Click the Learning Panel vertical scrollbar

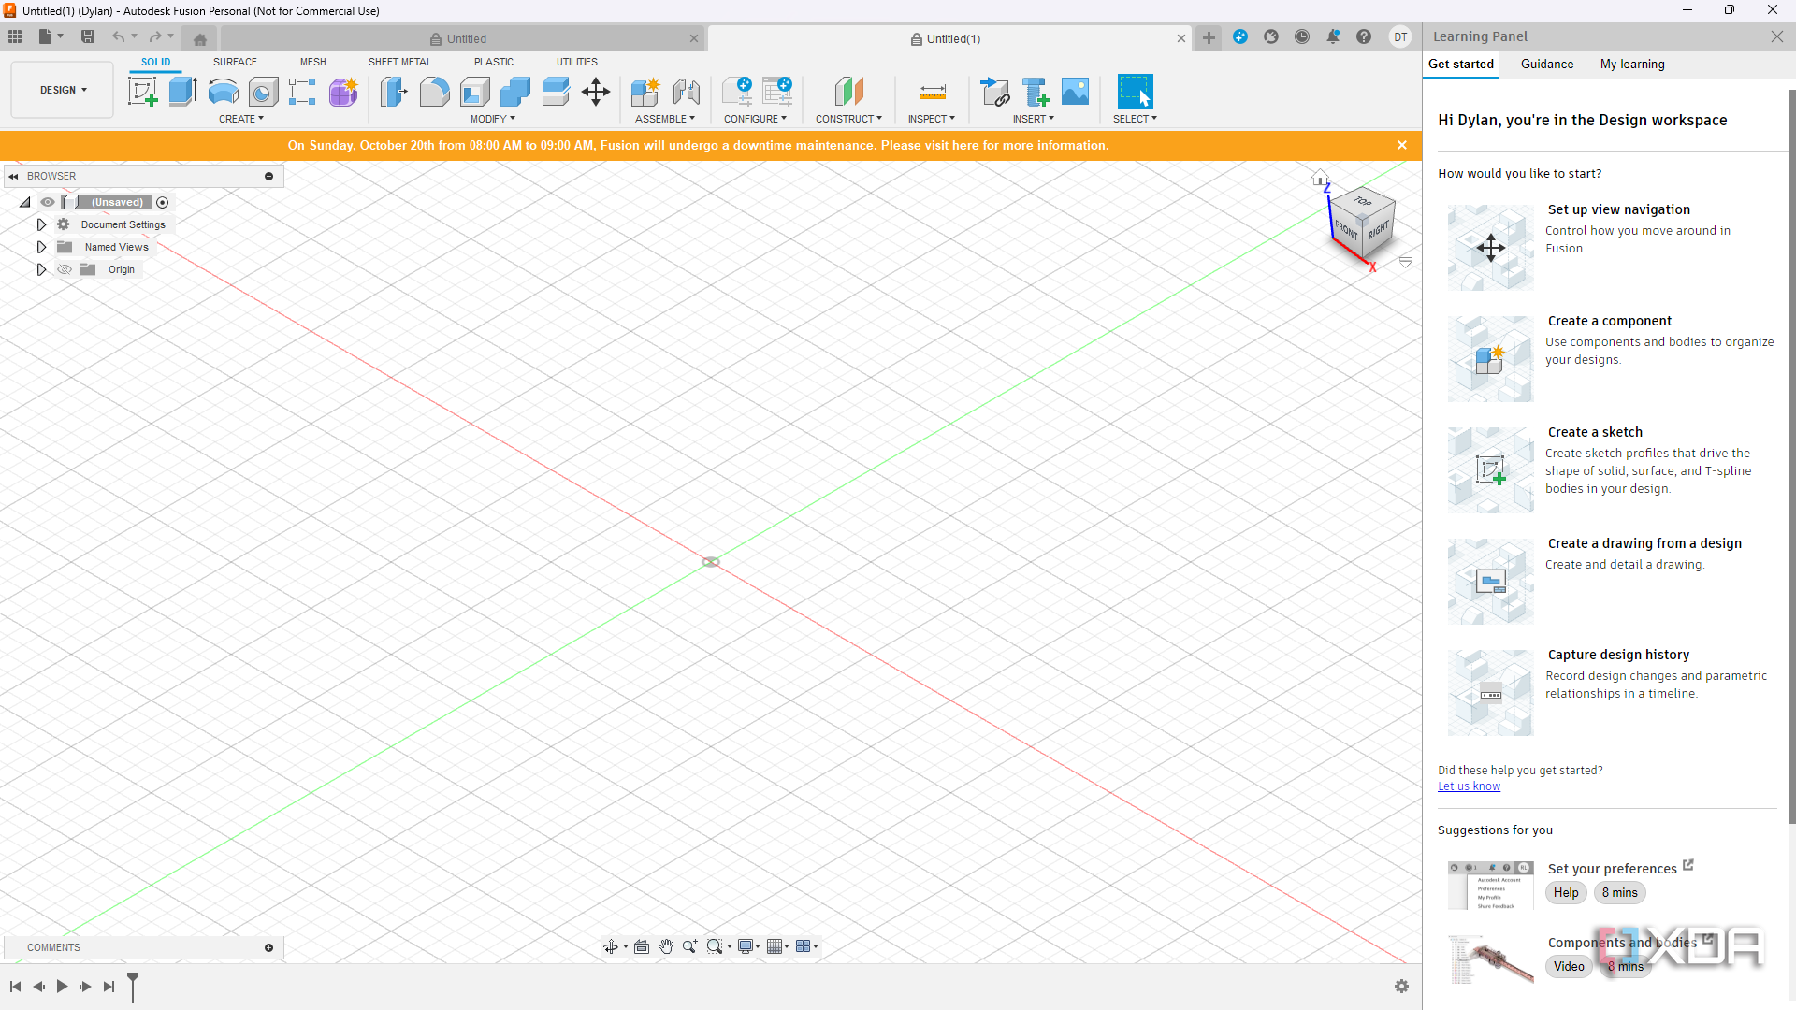click(1791, 456)
